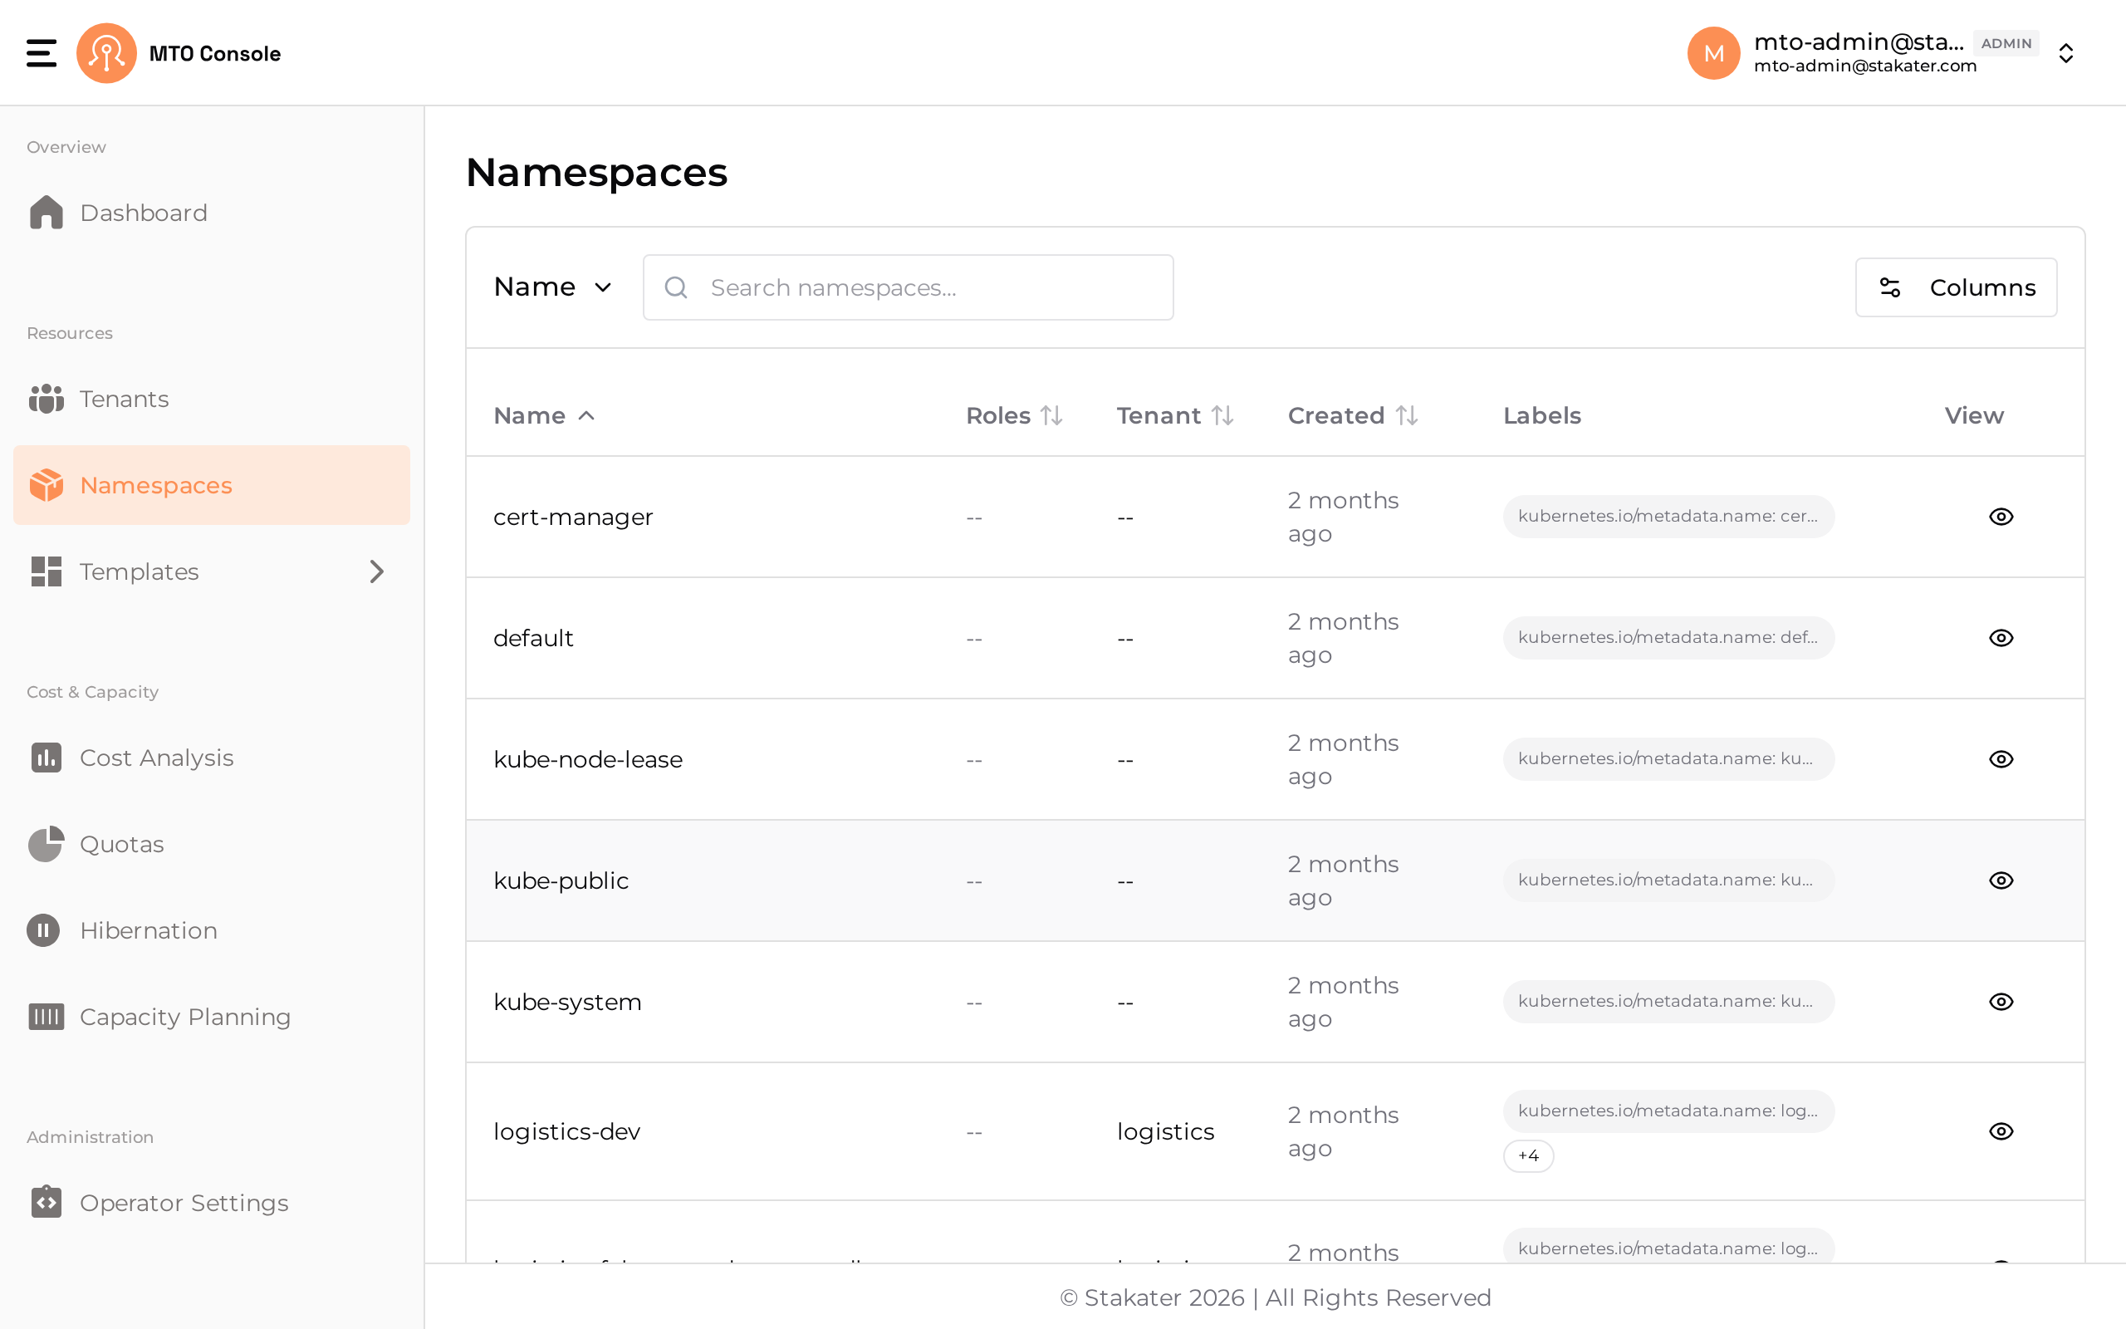Sort by Roles column
Screen dimensions: 2126x1329
pos(1015,416)
